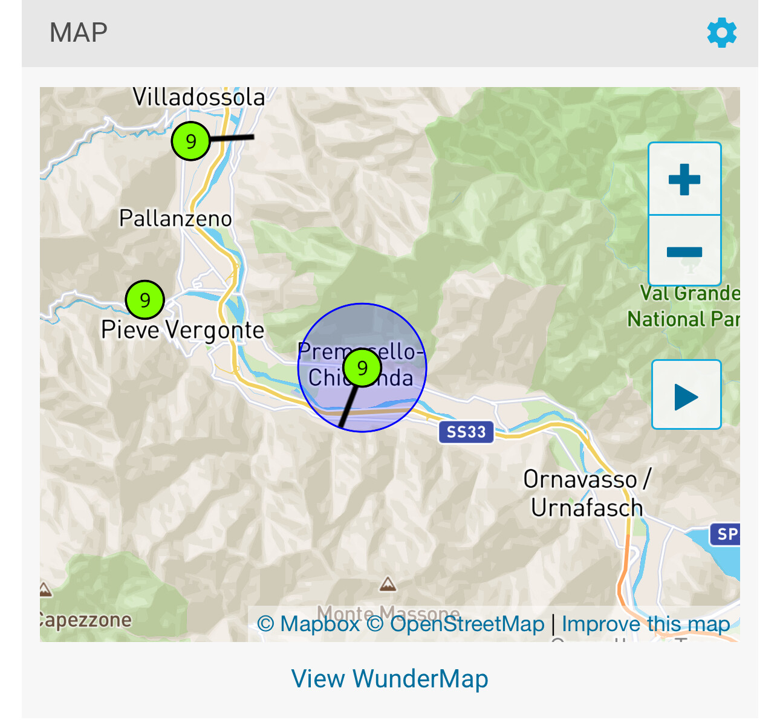Select the station marker above Pieve Vergonte

pyautogui.click(x=145, y=299)
